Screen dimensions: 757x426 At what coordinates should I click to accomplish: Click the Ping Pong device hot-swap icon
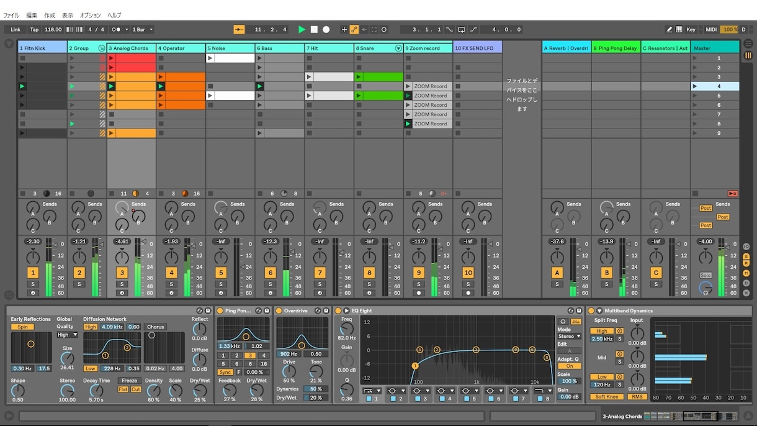[259, 310]
